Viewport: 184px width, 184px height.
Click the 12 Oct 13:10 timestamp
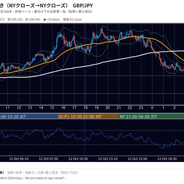coord(108,159)
